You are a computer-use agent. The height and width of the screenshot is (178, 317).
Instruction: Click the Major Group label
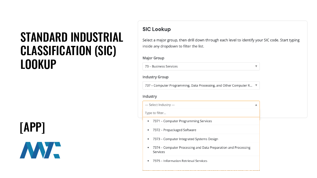coord(153,58)
